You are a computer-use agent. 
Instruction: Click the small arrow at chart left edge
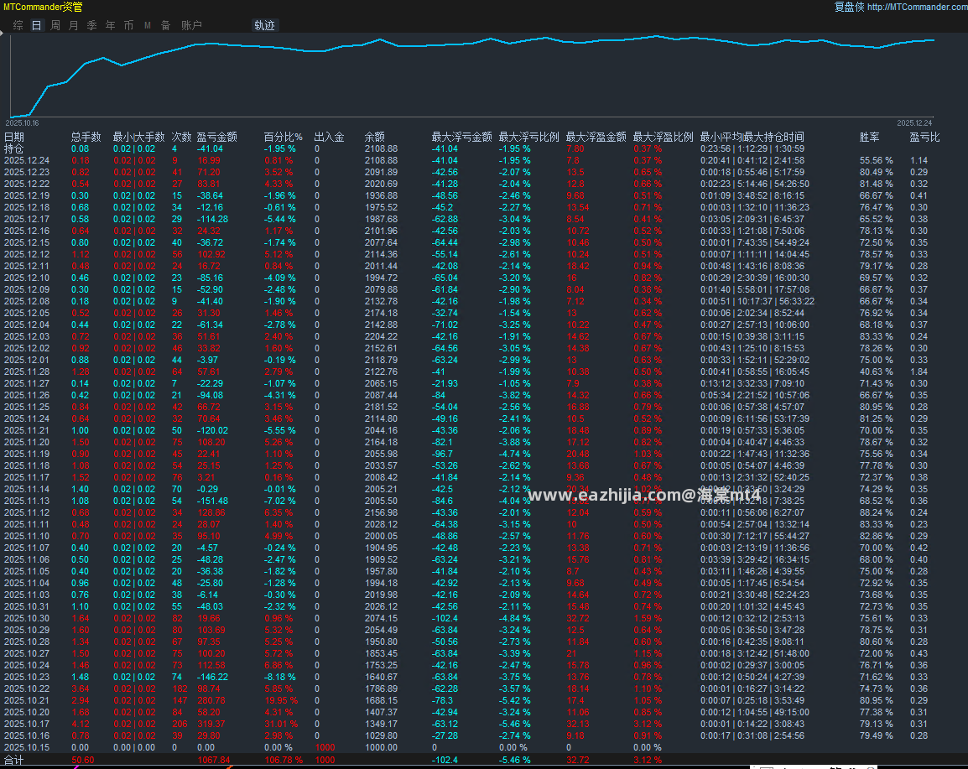[2, 34]
